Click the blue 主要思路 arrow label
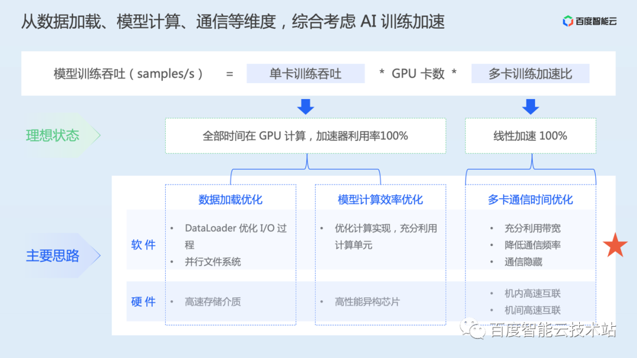637x358 pixels. [52, 256]
